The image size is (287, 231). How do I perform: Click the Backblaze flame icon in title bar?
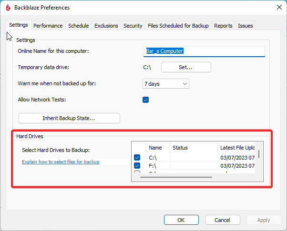coord(8,8)
